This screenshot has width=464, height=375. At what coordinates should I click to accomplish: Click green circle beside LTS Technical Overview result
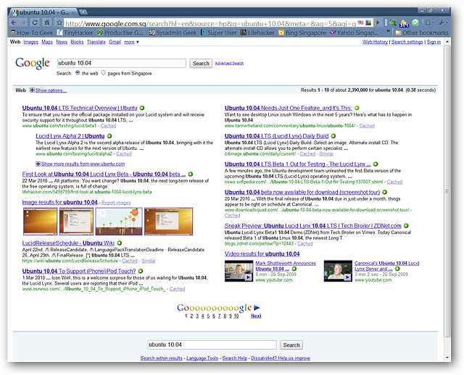(x=142, y=108)
